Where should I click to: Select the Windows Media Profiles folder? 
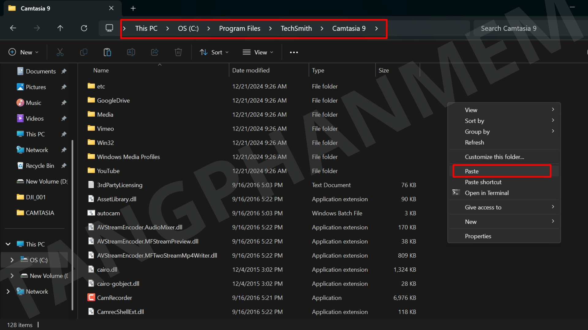click(x=128, y=157)
